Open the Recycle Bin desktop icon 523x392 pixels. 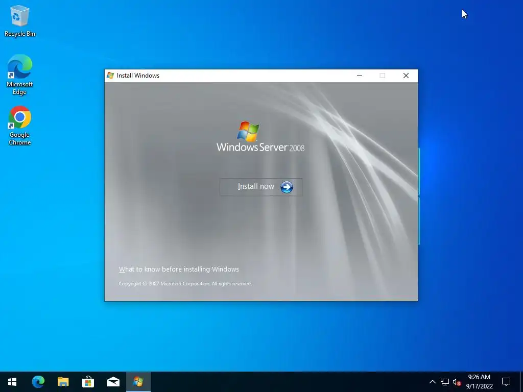(20, 20)
